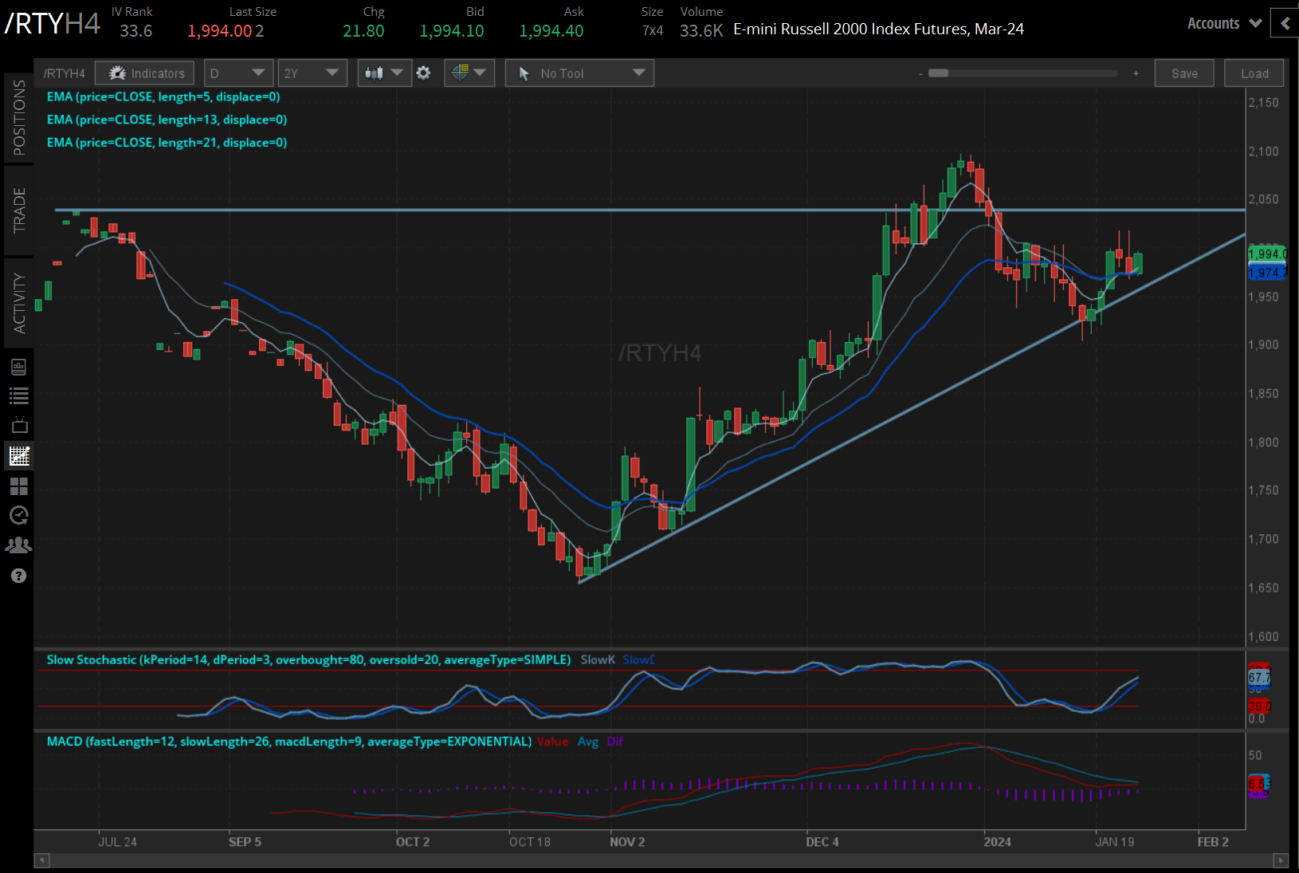Viewport: 1299px width, 873px height.
Task: Collapse the right panel with arrow
Action: coord(1285,24)
